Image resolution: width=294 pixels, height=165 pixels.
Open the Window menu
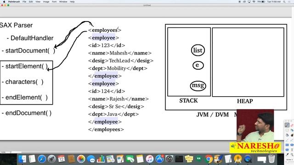pos(63,2)
